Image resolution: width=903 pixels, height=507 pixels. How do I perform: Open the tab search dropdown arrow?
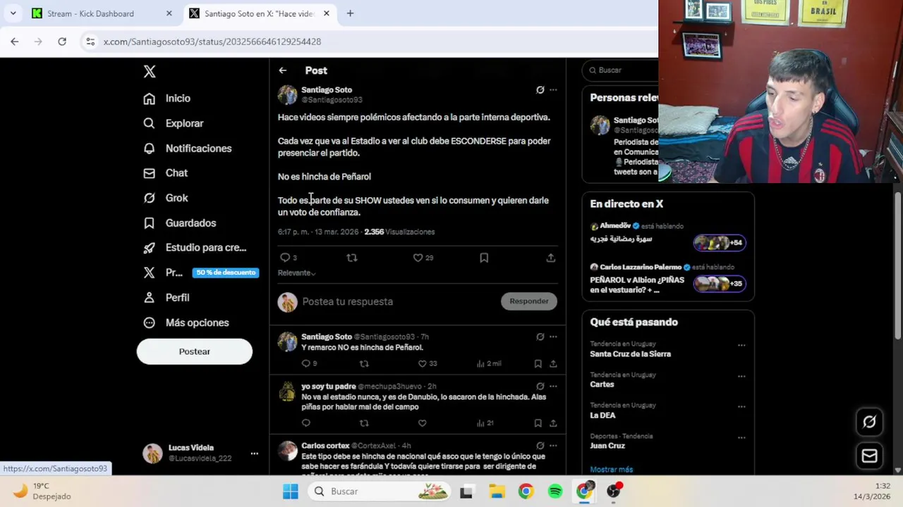[13, 13]
